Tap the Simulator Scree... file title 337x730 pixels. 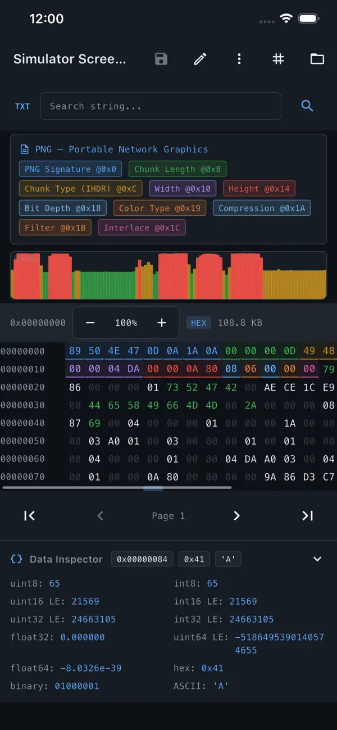(x=70, y=59)
